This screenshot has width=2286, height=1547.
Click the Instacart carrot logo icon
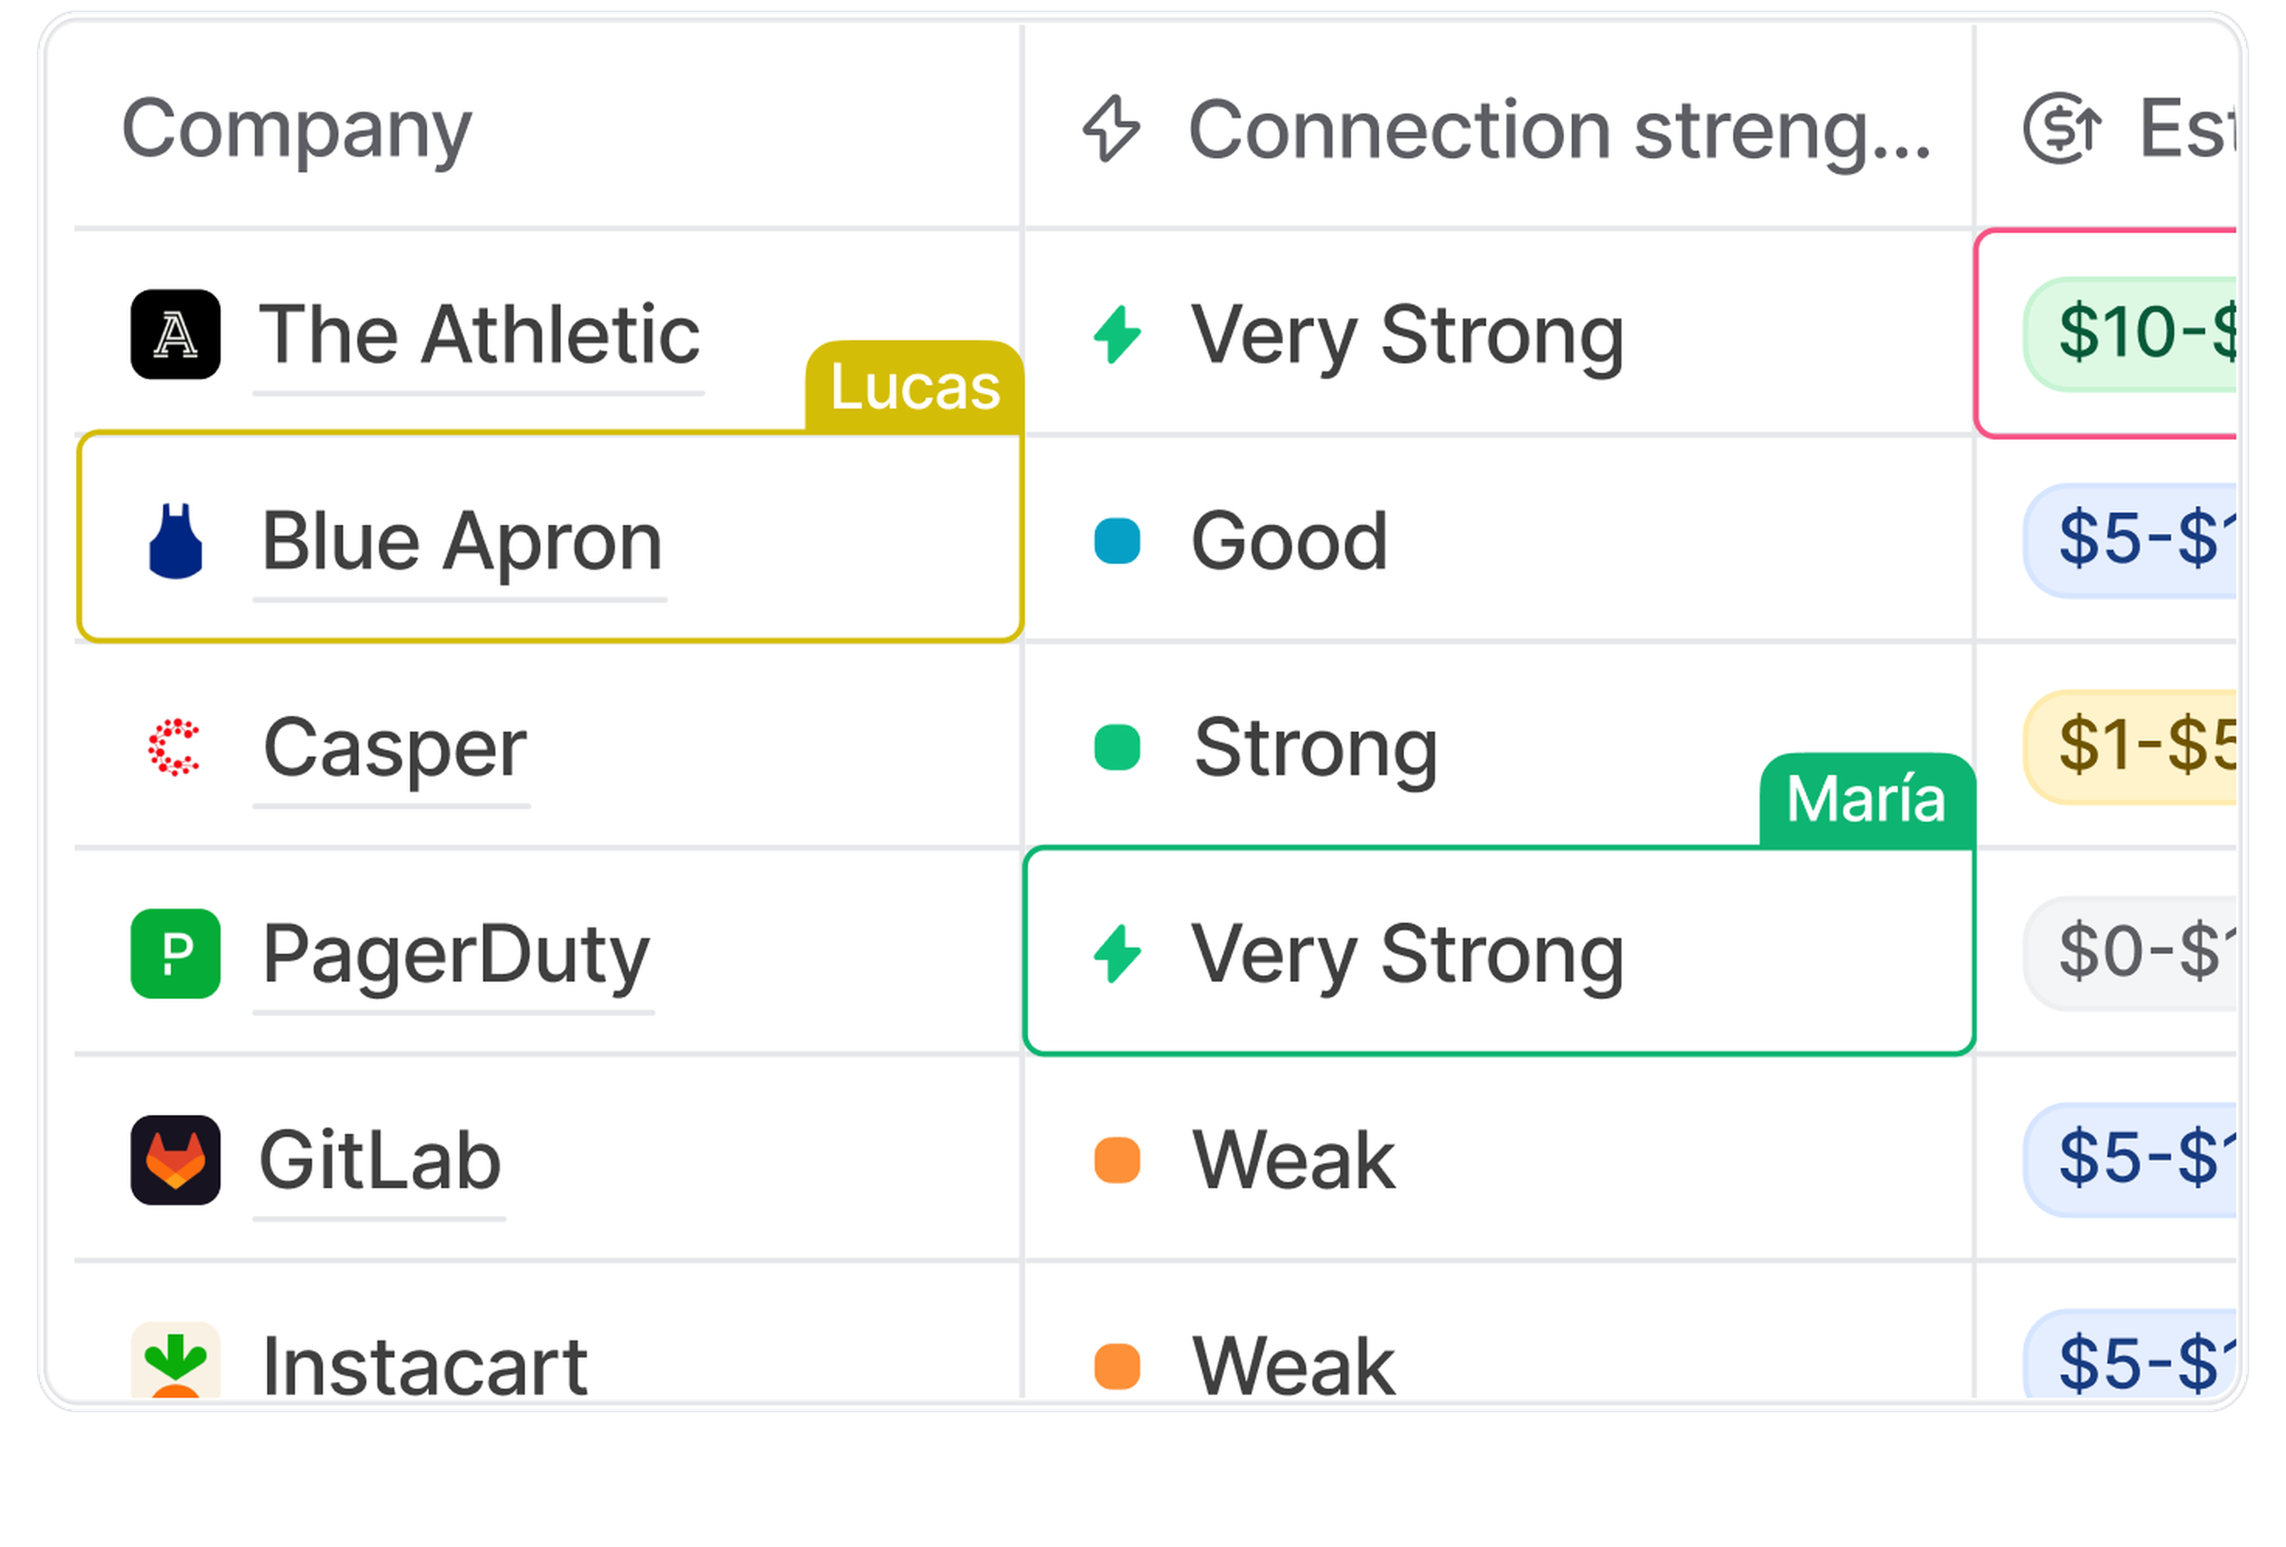175,1363
